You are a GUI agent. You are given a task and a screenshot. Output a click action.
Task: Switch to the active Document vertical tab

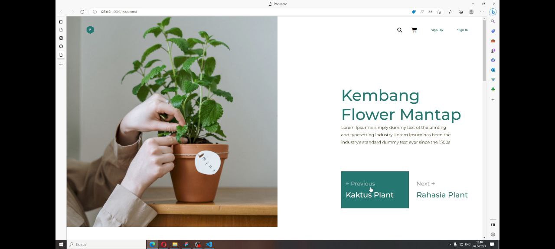click(61, 54)
